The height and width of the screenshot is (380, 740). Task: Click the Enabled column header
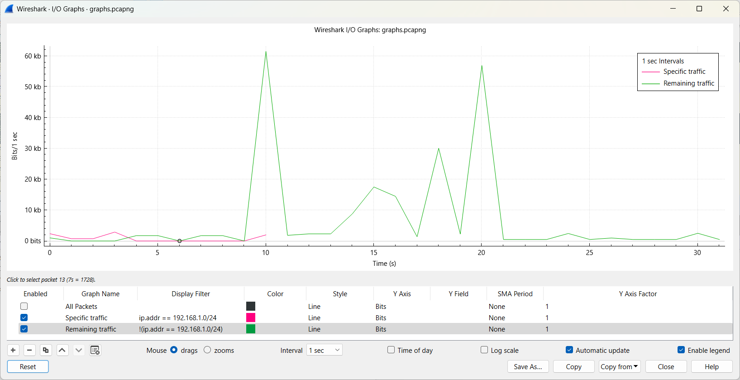(x=35, y=294)
